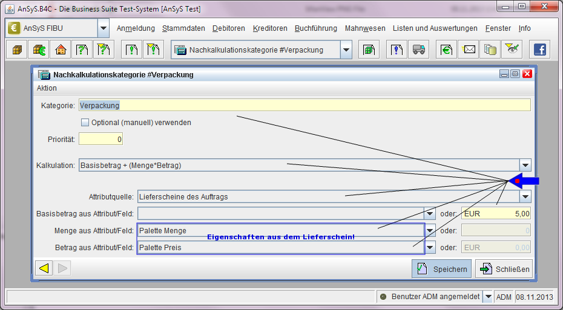Open the Stammdaten menu

(x=183, y=28)
